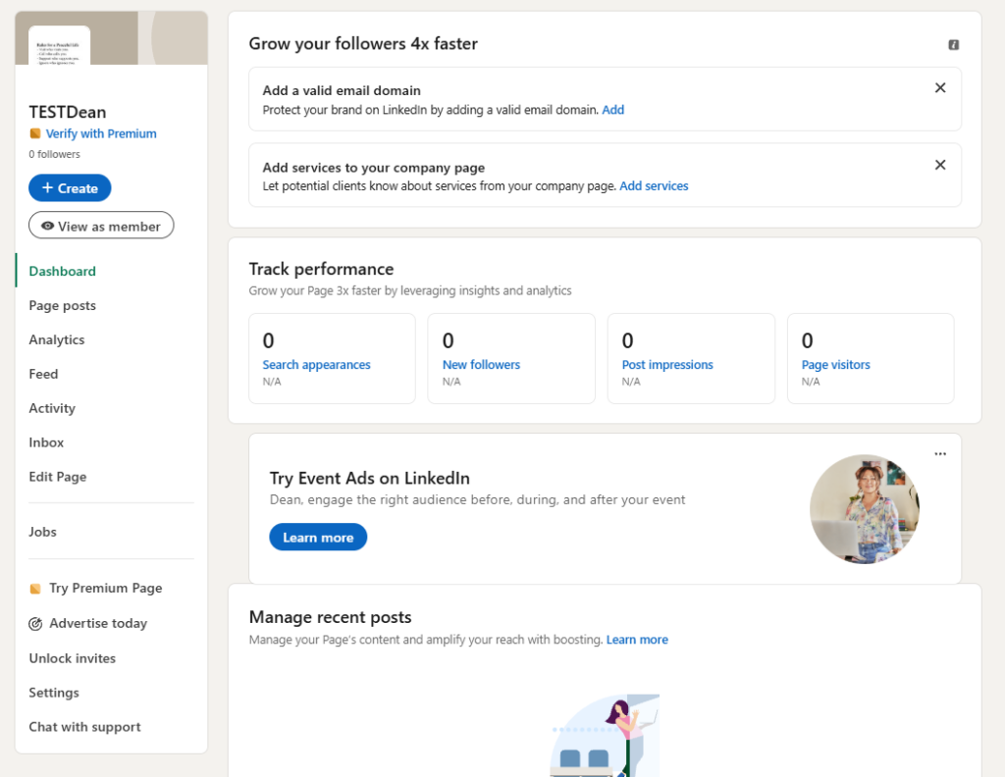Click the empty posts illustration
Viewport: 1005px width, 777px height.
click(x=605, y=736)
